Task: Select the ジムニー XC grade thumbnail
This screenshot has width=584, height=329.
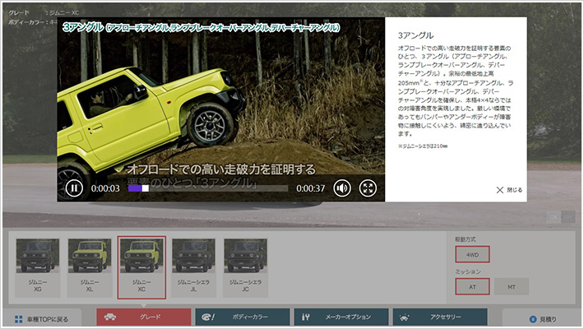Action: [x=141, y=267]
